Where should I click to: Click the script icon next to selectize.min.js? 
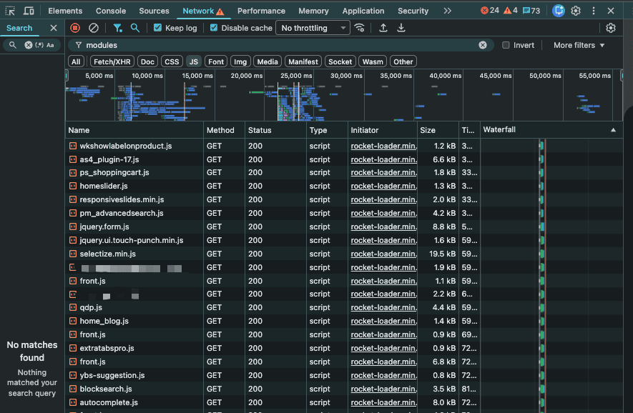point(73,254)
